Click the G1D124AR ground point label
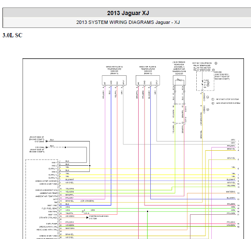Image resolution: width=251 pixels, height=239 pixels. (39, 141)
